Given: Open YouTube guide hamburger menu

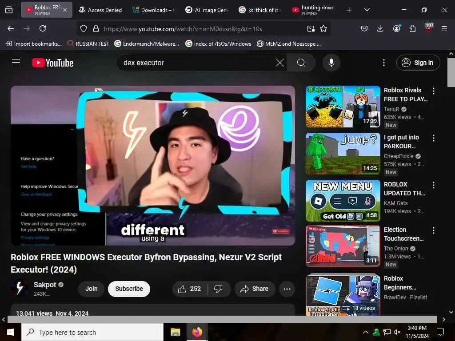Looking at the screenshot, I should pyautogui.click(x=16, y=63).
